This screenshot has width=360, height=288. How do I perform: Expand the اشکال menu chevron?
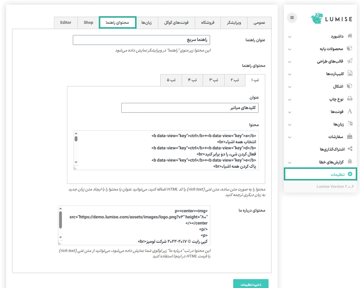pyautogui.click(x=290, y=87)
